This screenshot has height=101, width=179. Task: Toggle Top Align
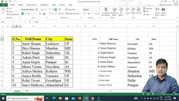coord(50,10)
